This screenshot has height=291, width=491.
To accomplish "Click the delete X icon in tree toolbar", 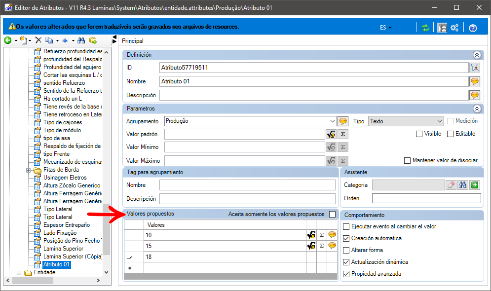I will [38, 40].
